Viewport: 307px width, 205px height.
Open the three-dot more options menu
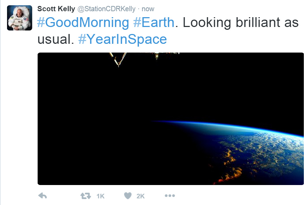pos(170,196)
